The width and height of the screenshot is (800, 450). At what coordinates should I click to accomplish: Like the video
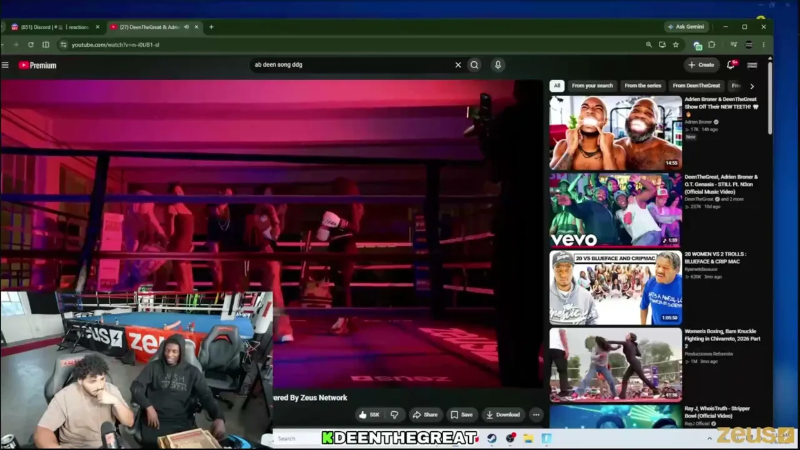369,414
